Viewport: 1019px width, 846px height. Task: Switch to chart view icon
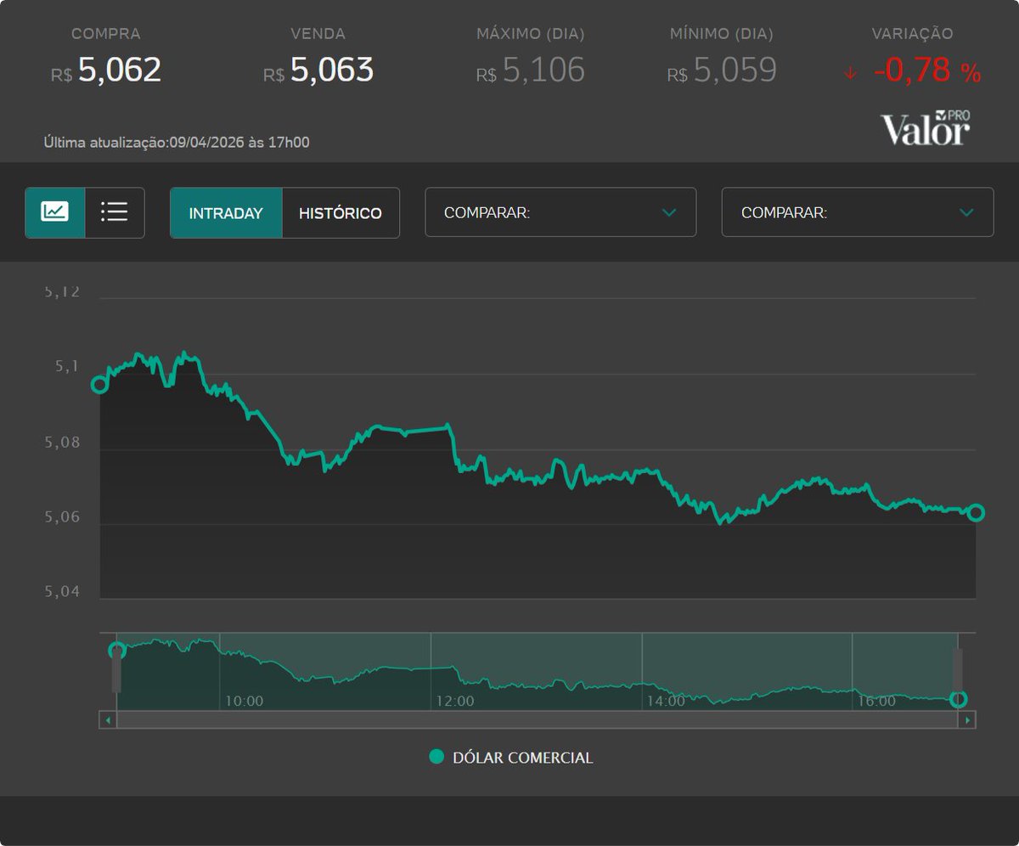click(55, 212)
